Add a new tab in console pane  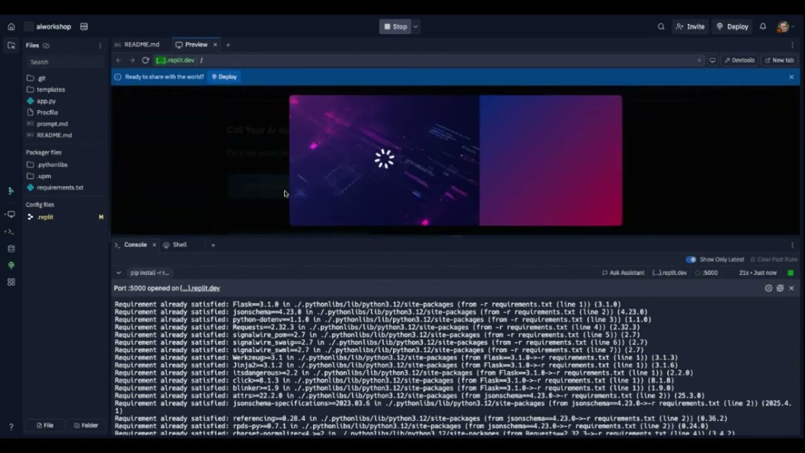point(213,245)
